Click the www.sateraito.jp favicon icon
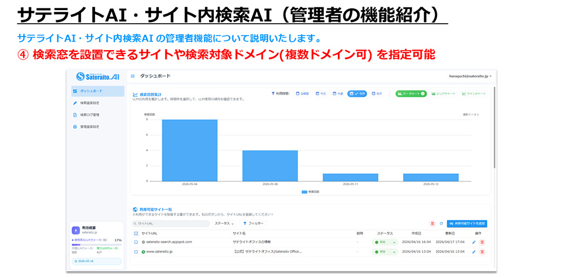This screenshot has height=277, width=563. [x=143, y=252]
